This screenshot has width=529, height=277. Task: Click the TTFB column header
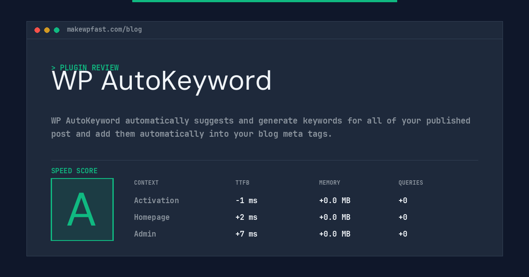pyautogui.click(x=242, y=183)
